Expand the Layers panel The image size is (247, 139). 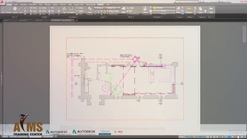[103, 17]
